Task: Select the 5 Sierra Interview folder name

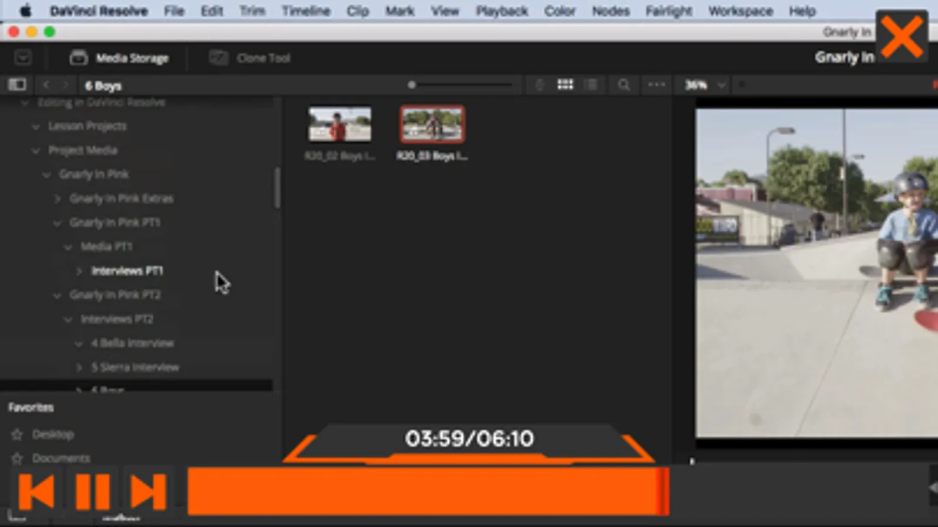Action: pos(135,367)
